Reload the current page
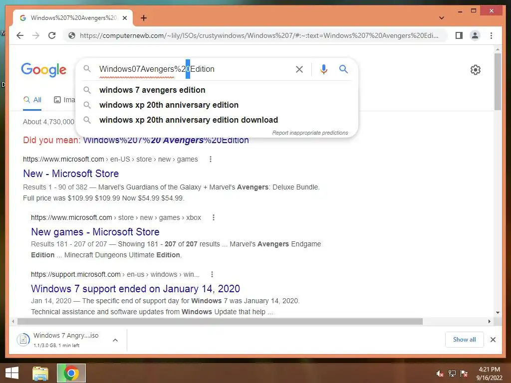 tap(52, 35)
